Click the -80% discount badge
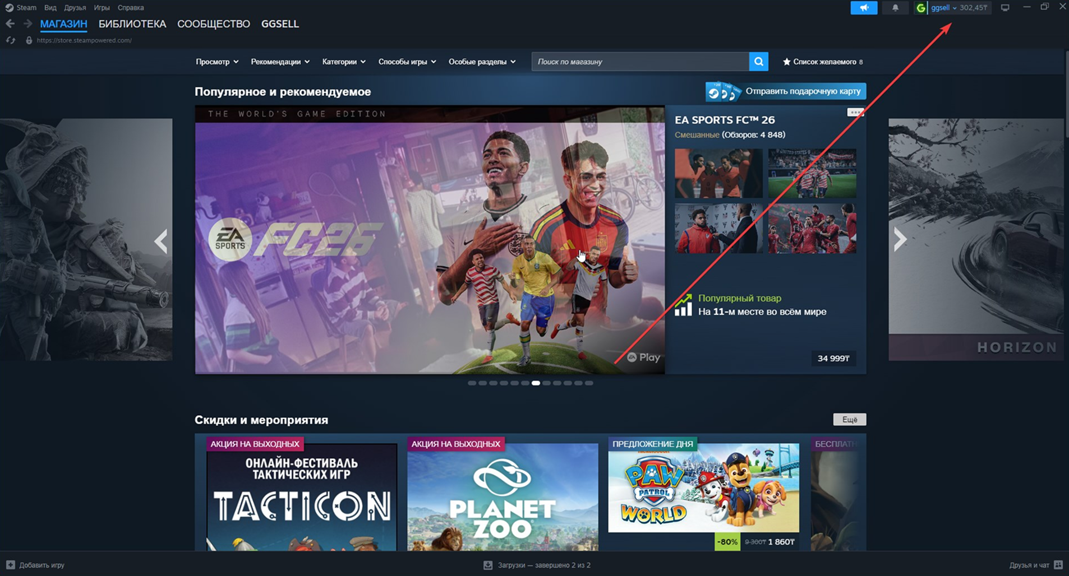Screen dimensions: 1069x576 pos(727,542)
